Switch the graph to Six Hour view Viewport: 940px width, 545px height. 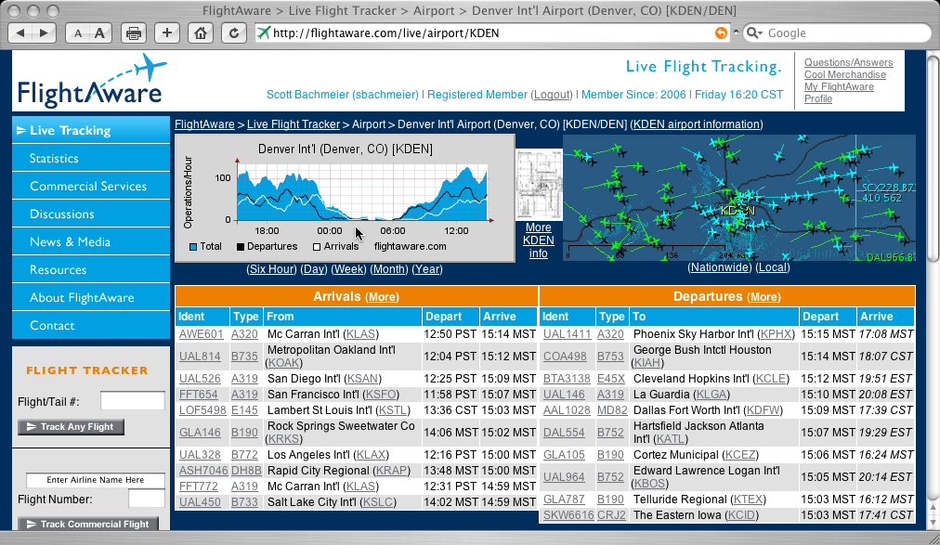pos(271,269)
